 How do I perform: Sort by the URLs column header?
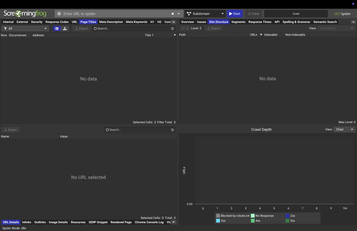253,35
